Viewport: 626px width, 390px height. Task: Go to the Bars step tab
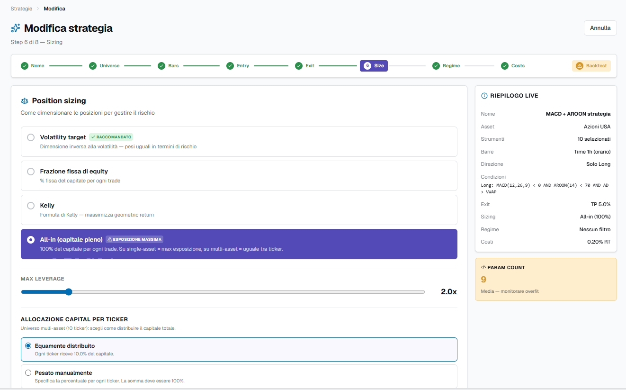[169, 66]
